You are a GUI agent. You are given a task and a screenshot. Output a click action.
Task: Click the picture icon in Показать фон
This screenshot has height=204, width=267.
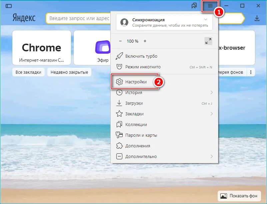224,196
